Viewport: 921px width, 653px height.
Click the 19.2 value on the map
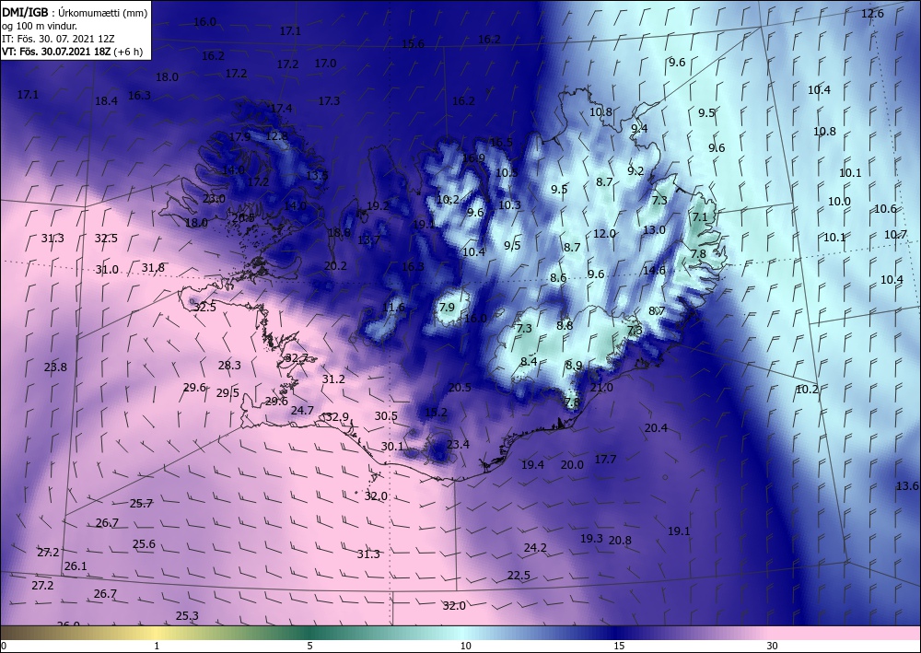378,205
